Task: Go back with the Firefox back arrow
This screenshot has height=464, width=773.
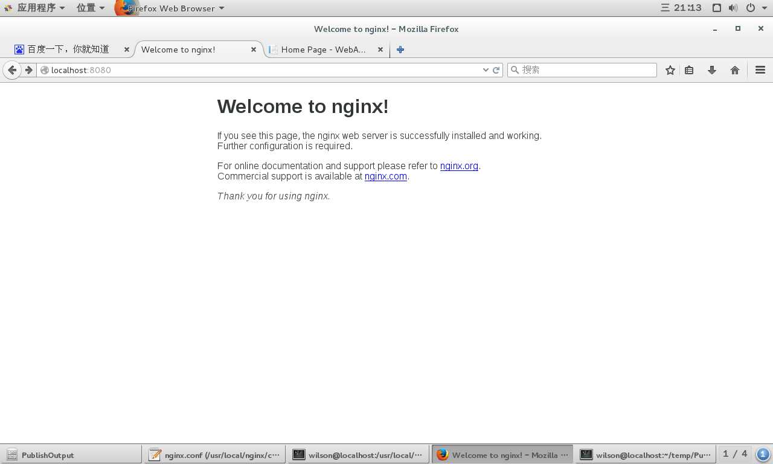Action: pos(12,70)
